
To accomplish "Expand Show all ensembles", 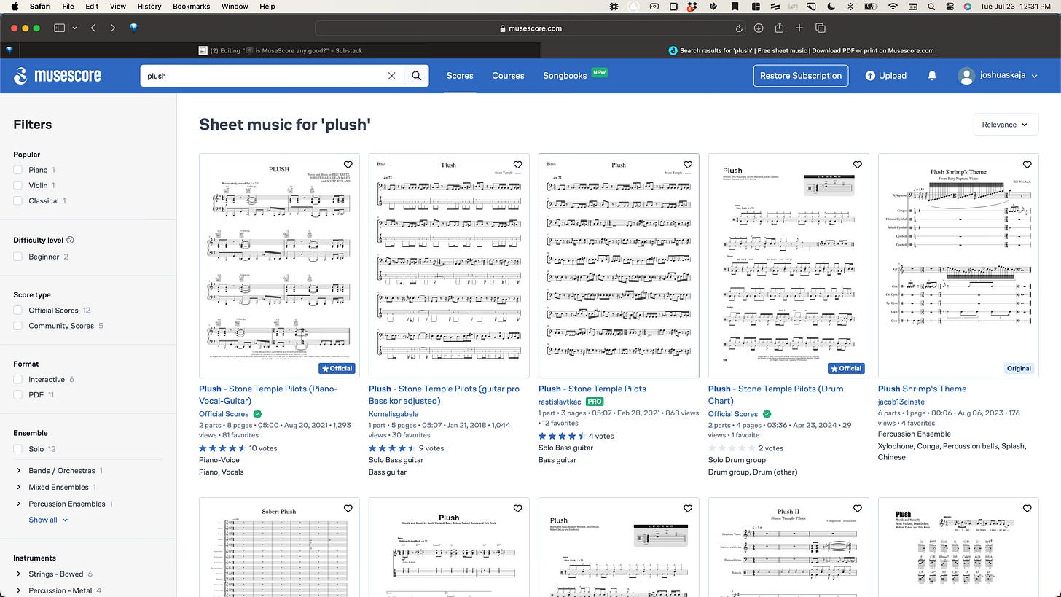I will pos(48,520).
